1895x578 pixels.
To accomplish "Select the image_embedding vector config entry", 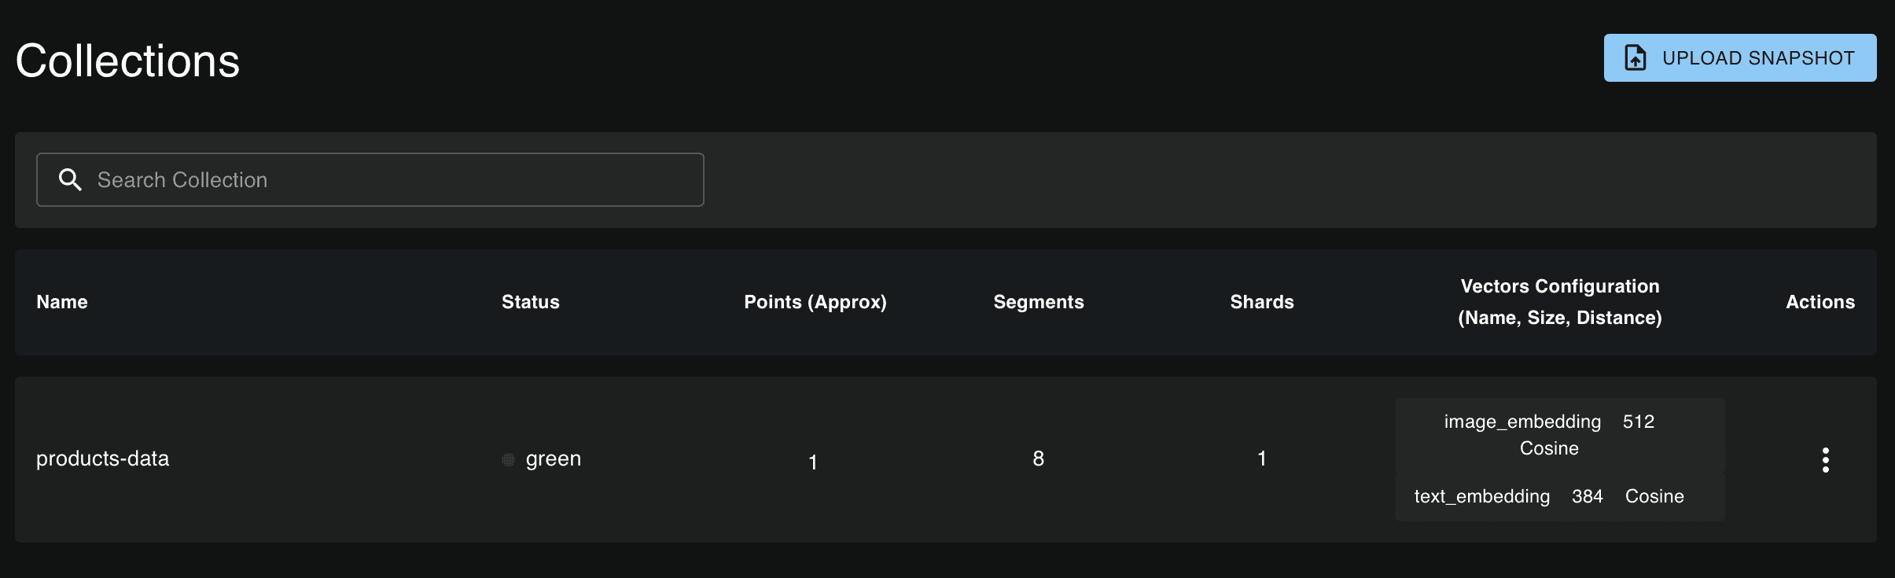I will (x=1522, y=422).
